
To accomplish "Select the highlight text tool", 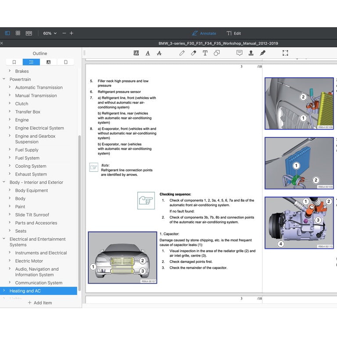I will coord(136,53).
